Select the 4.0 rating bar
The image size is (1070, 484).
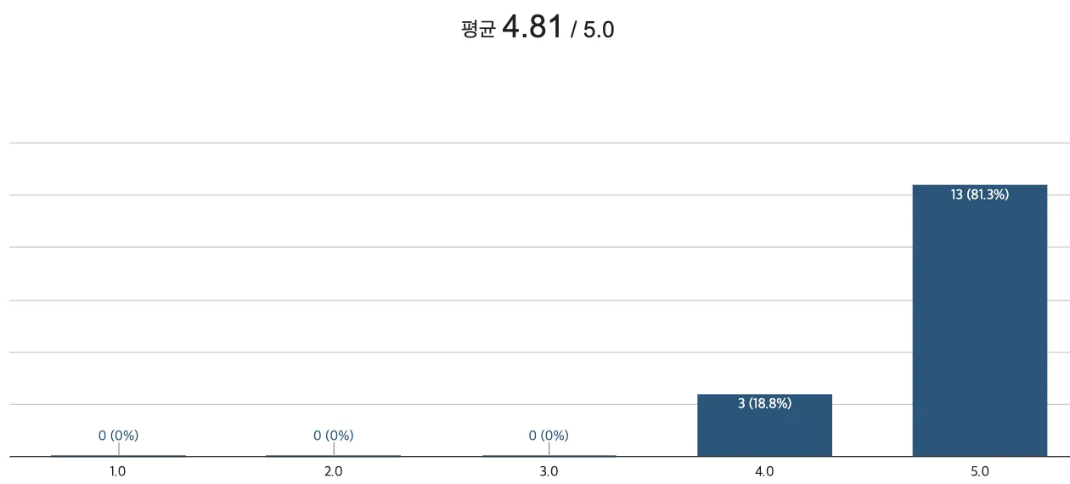tap(764, 425)
